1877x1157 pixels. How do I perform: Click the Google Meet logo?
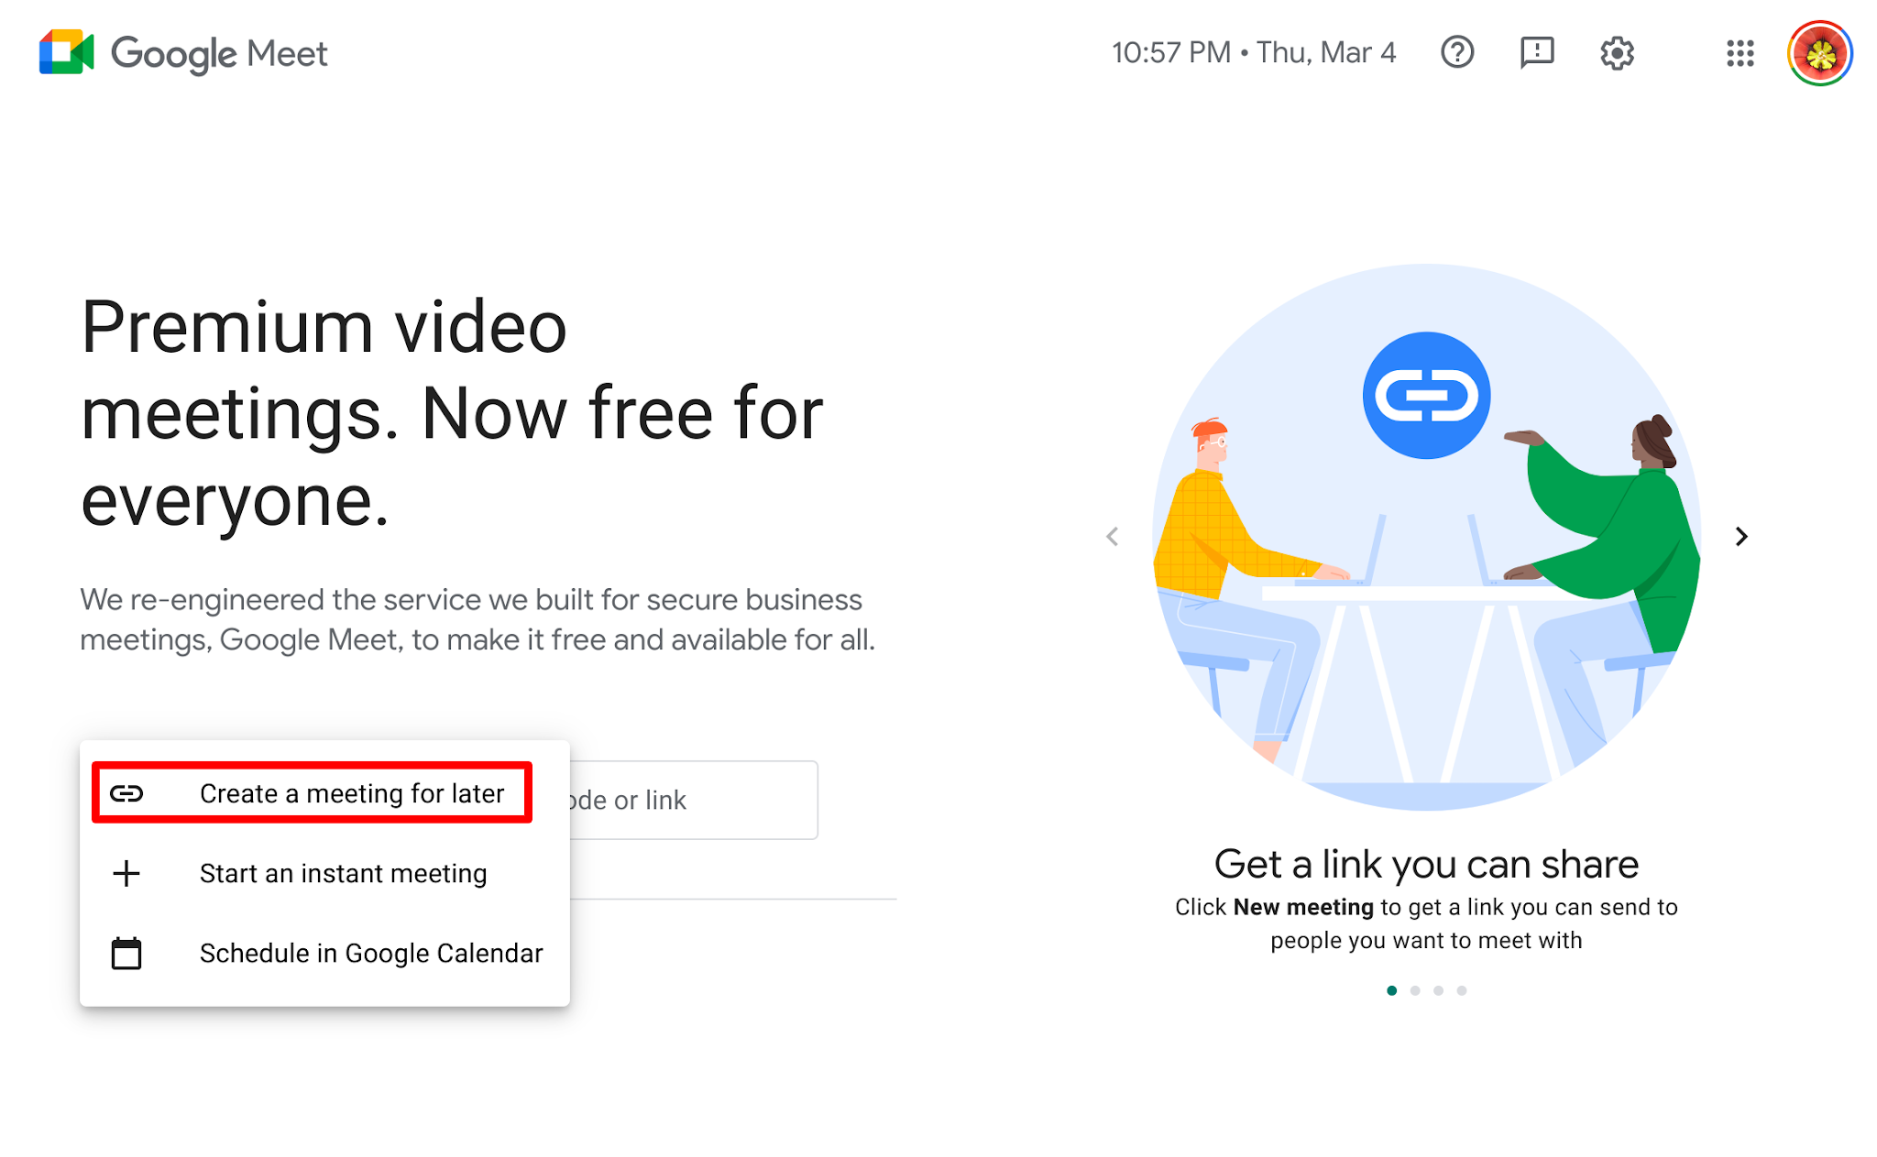(181, 52)
